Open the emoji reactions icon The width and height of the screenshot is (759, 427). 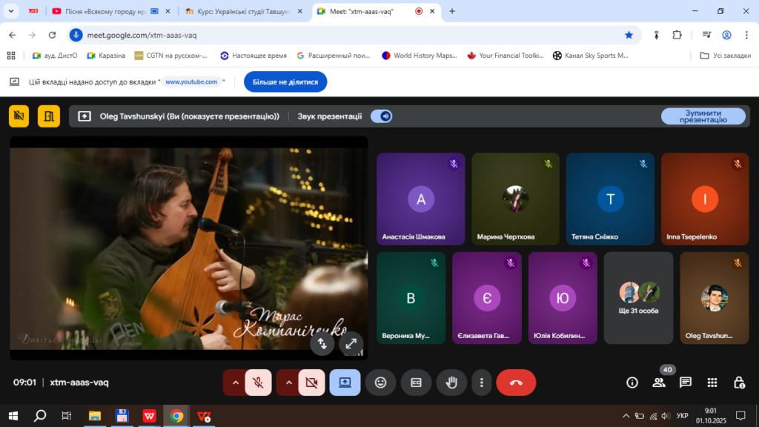click(x=381, y=383)
